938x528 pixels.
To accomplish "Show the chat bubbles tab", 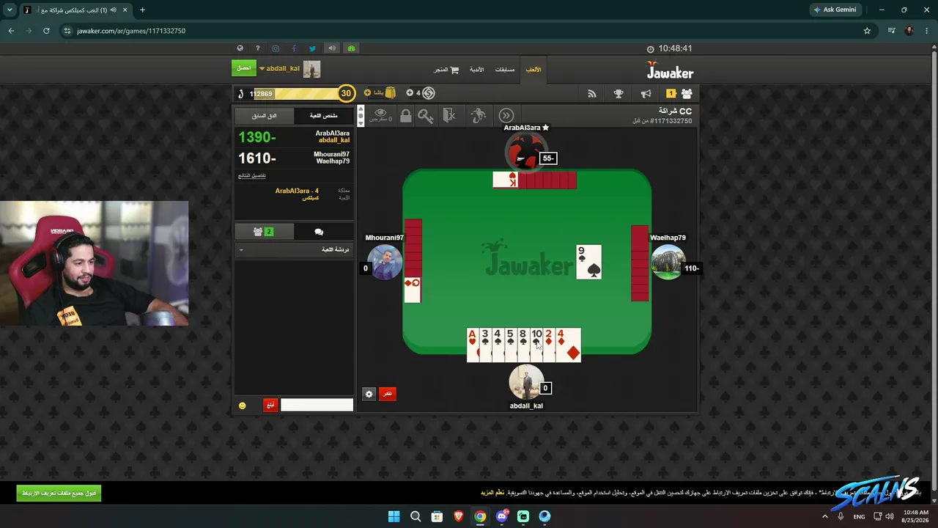I will [x=319, y=232].
